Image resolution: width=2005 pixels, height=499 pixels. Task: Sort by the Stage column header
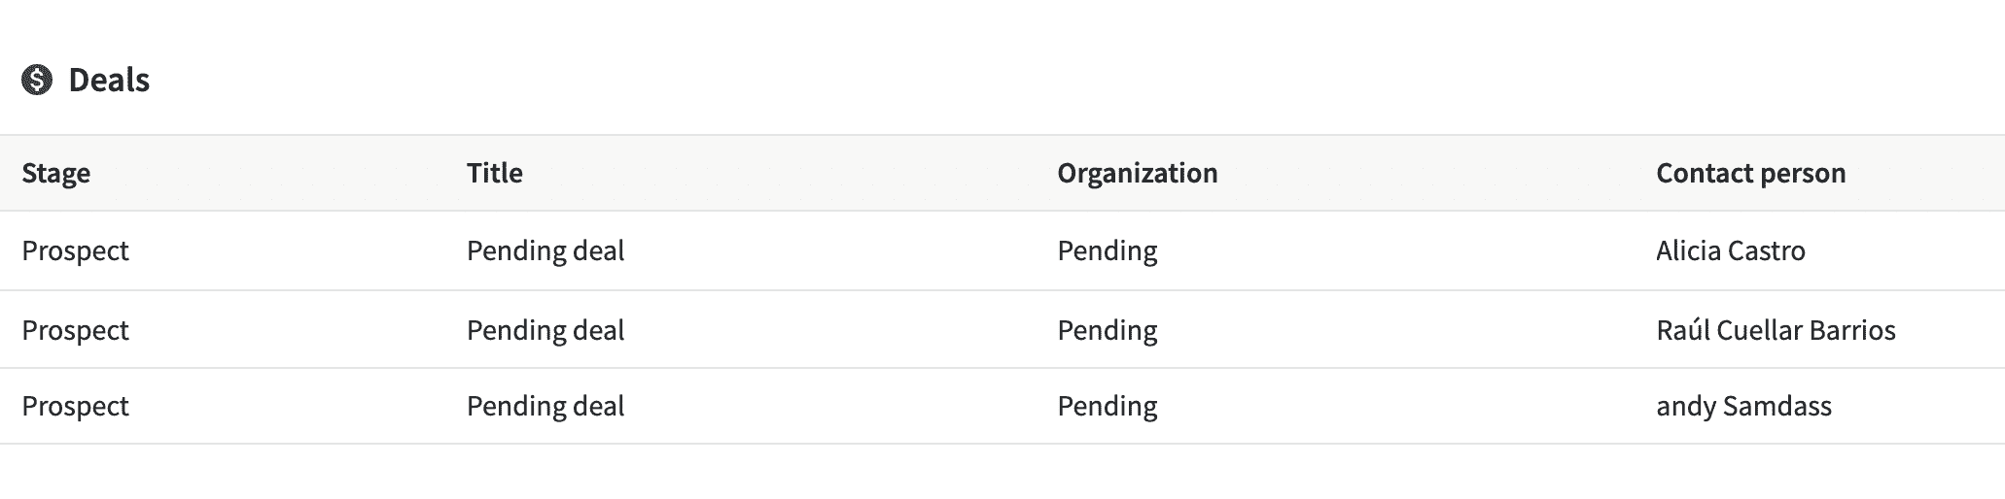pyautogui.click(x=56, y=173)
